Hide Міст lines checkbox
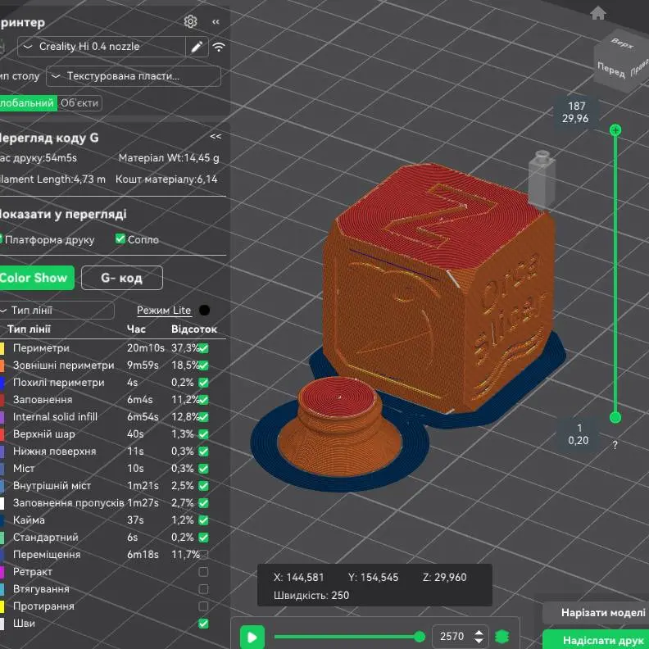Screen dimensions: 649x649 coord(203,469)
